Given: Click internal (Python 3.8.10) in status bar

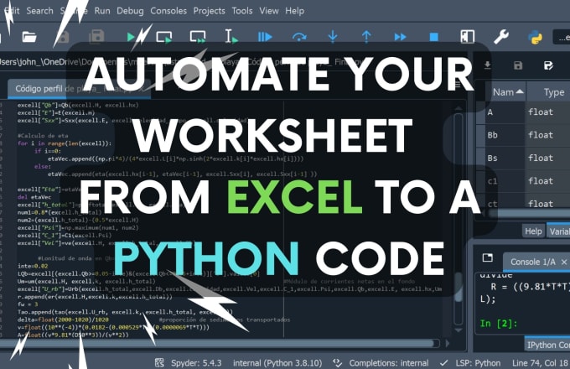Looking at the screenshot, I should coord(277,363).
